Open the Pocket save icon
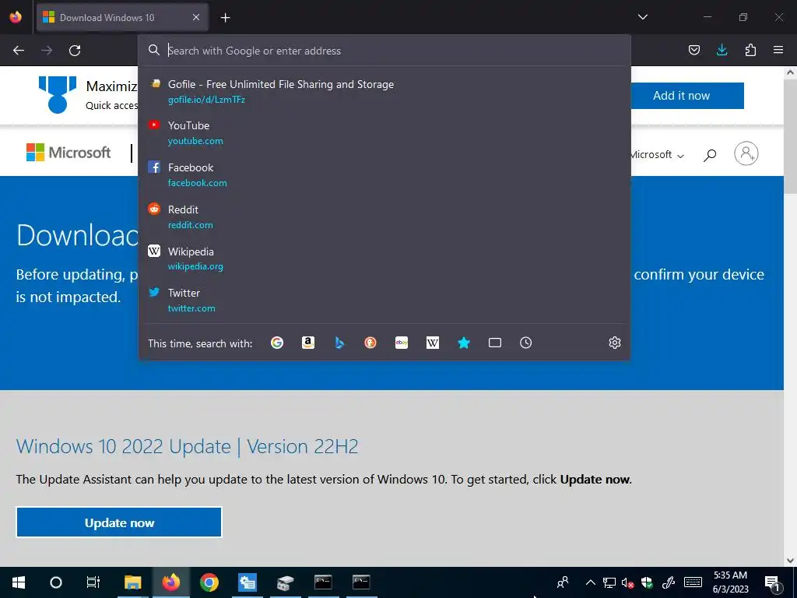The width and height of the screenshot is (797, 598). [x=693, y=50]
